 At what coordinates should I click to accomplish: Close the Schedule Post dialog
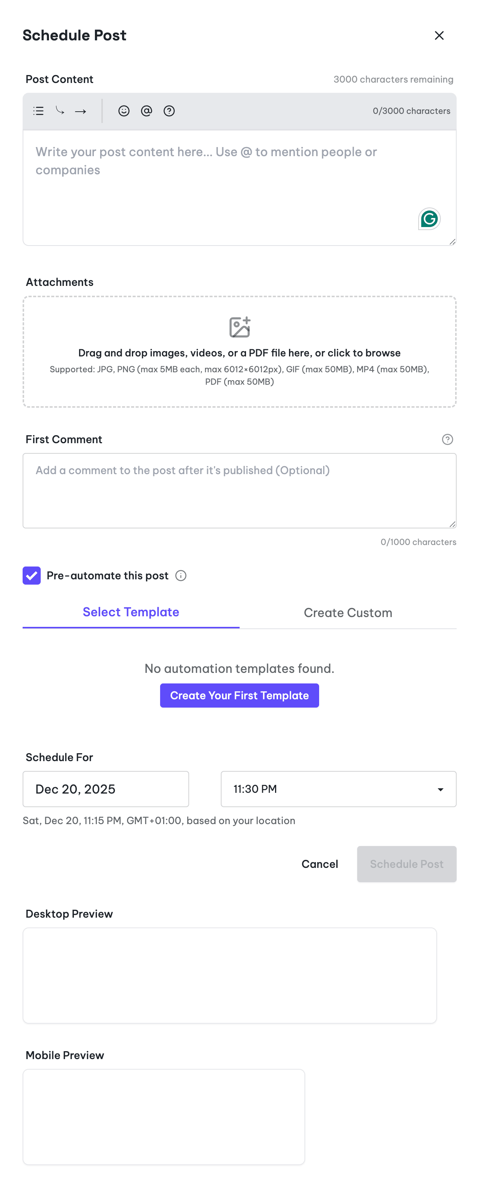coord(439,36)
